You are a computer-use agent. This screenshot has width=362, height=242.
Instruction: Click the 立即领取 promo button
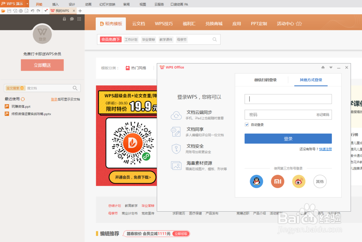tap(181, 234)
